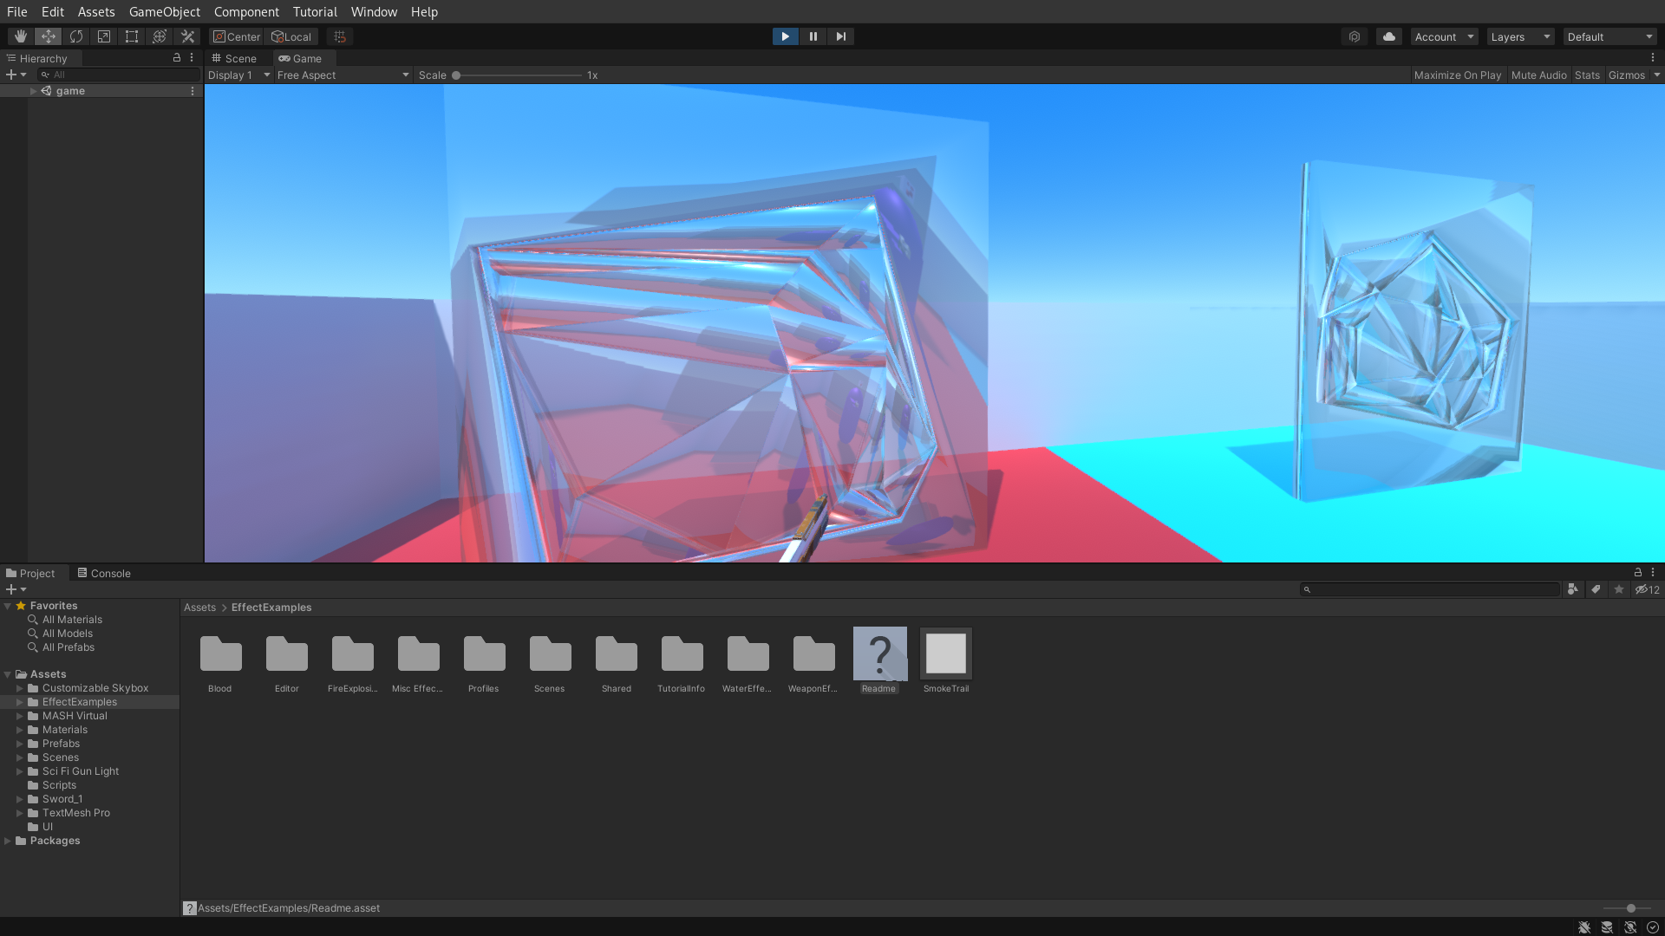The width and height of the screenshot is (1665, 936).
Task: Select the Hand tool in the toolbar
Action: tap(20, 36)
